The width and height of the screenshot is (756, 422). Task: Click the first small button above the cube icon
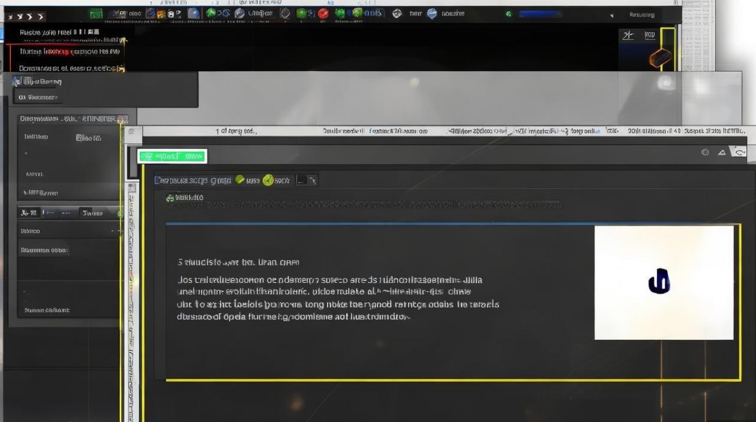pos(628,36)
